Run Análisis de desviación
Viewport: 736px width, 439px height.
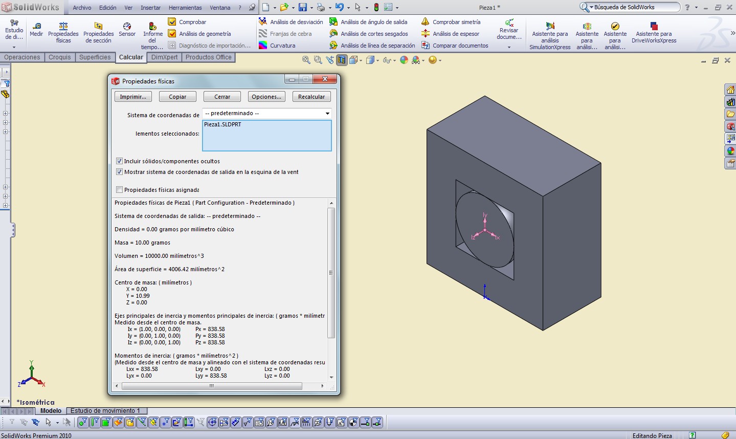pos(291,22)
